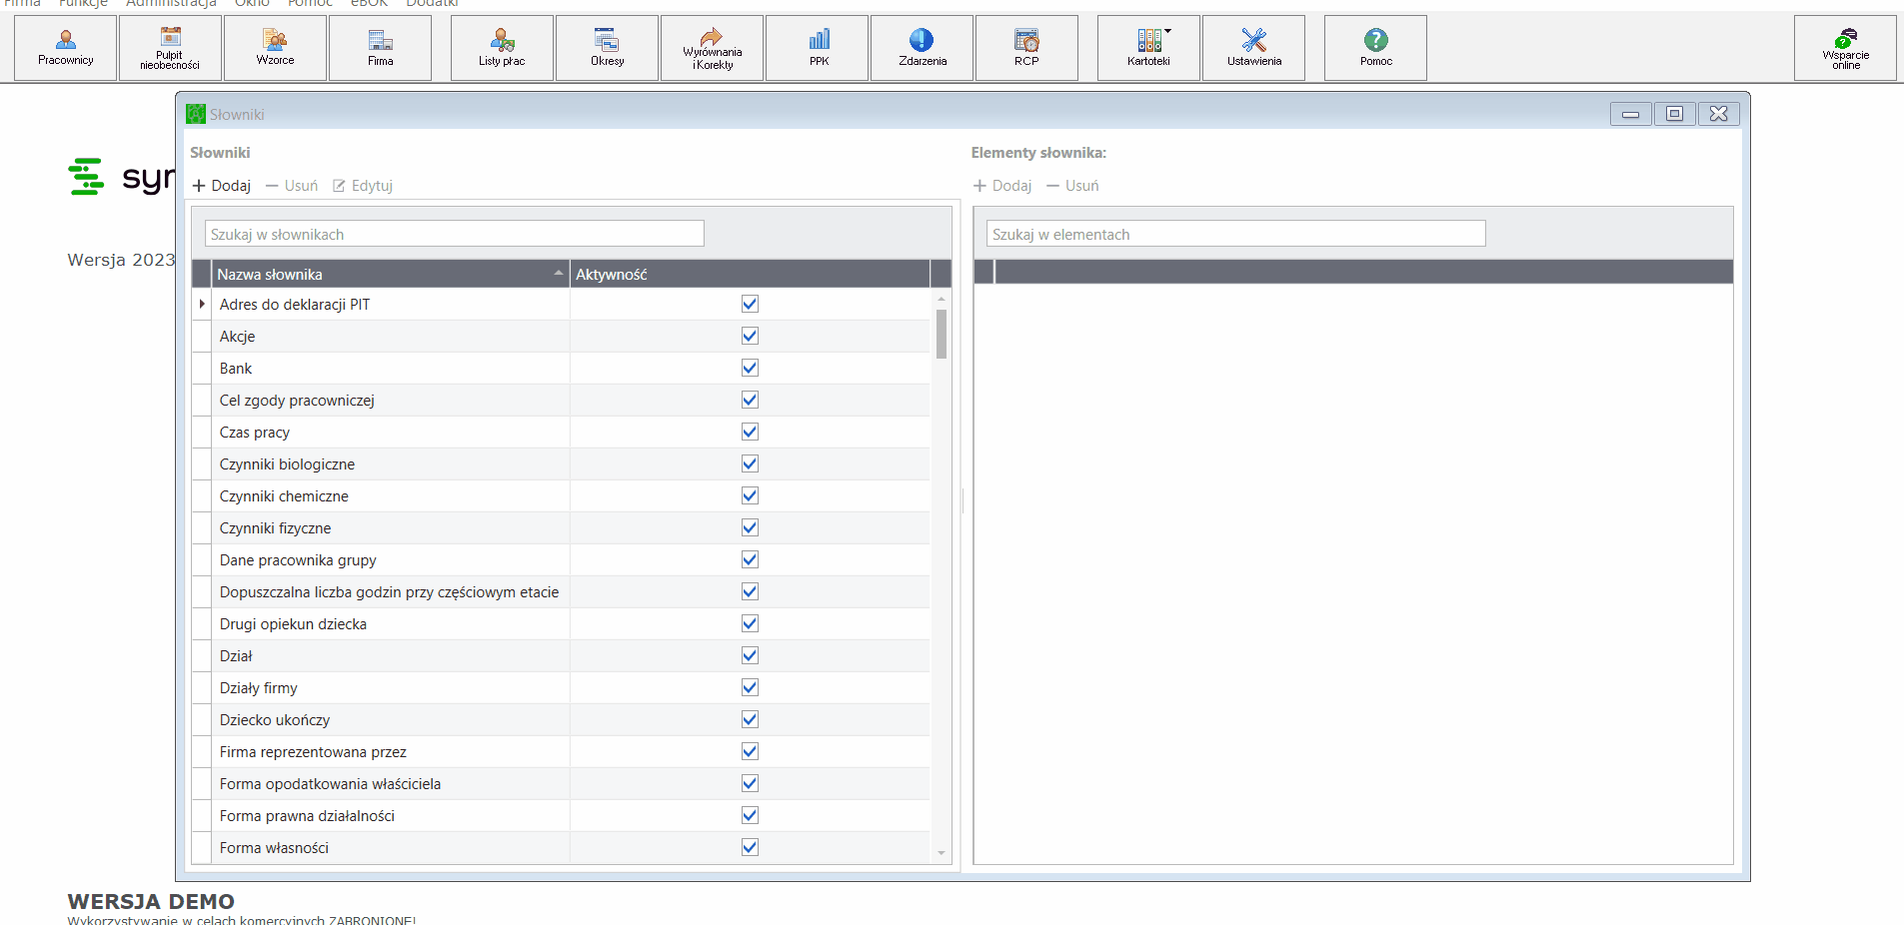Screen dimensions: 1904x925
Task: Click Edytuj in the Słowniki toolbar
Action: point(363,186)
